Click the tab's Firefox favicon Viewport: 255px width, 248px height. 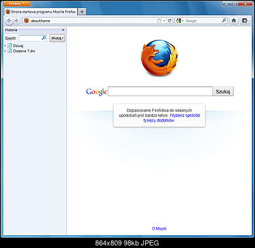pos(8,12)
